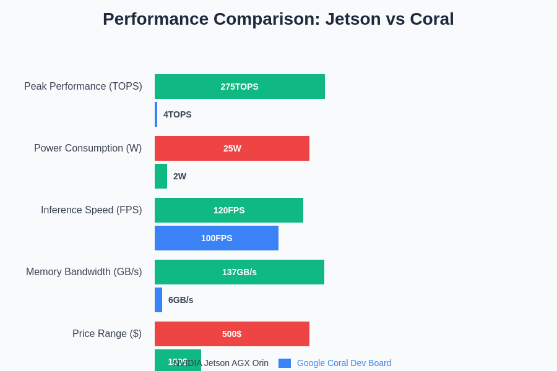557x371 pixels.
Task: Click the small green 2W bar
Action: pyautogui.click(x=161, y=176)
